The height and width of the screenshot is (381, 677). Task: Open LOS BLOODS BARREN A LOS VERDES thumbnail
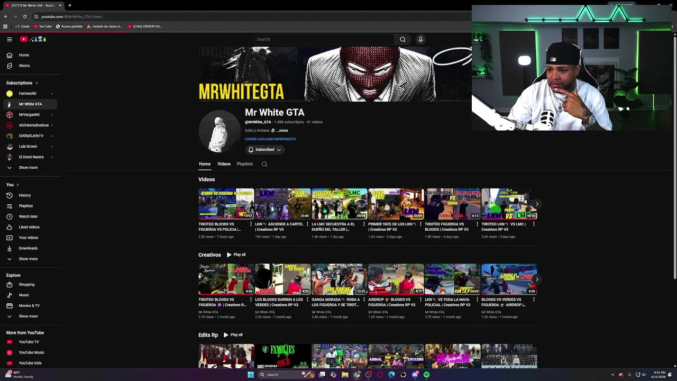[x=282, y=279]
